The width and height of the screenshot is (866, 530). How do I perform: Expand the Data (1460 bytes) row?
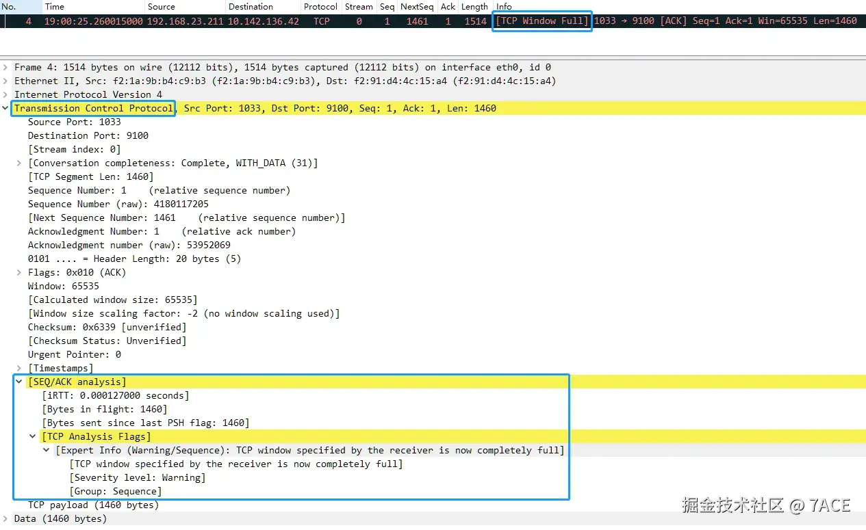[x=5, y=518]
